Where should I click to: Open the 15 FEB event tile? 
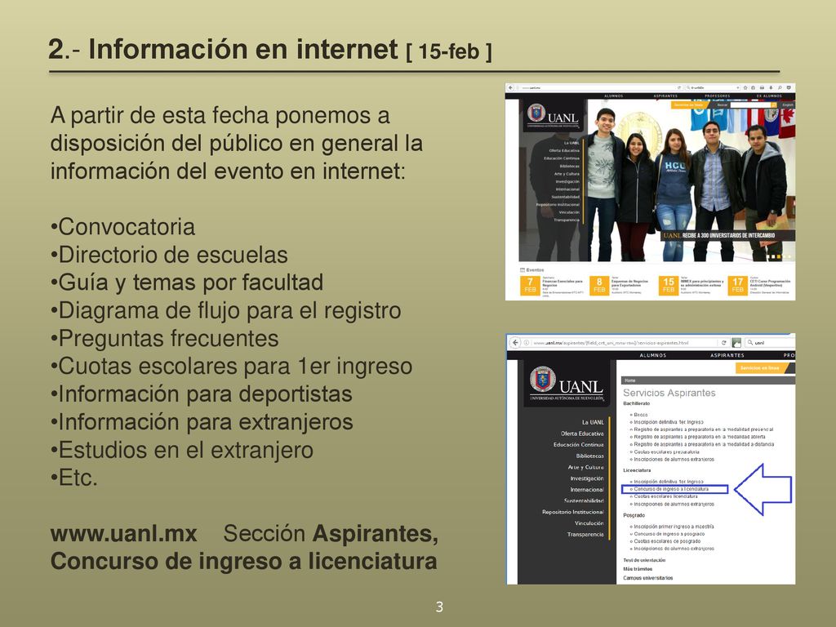point(668,285)
